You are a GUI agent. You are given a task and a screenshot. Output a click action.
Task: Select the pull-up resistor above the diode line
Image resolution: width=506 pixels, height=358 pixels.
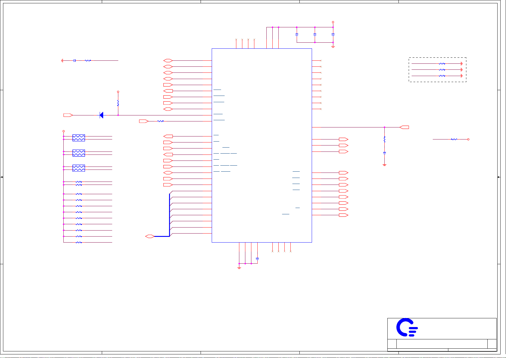pyautogui.click(x=118, y=103)
